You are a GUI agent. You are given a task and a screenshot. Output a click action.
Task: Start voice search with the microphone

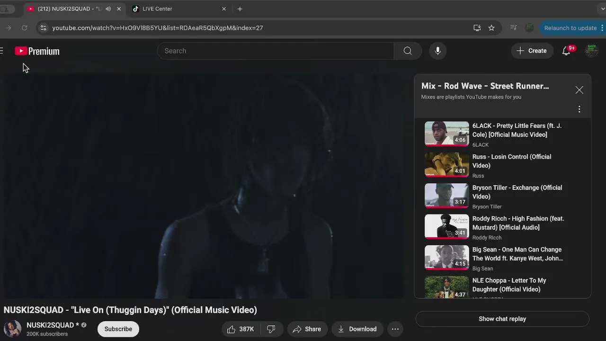438,51
